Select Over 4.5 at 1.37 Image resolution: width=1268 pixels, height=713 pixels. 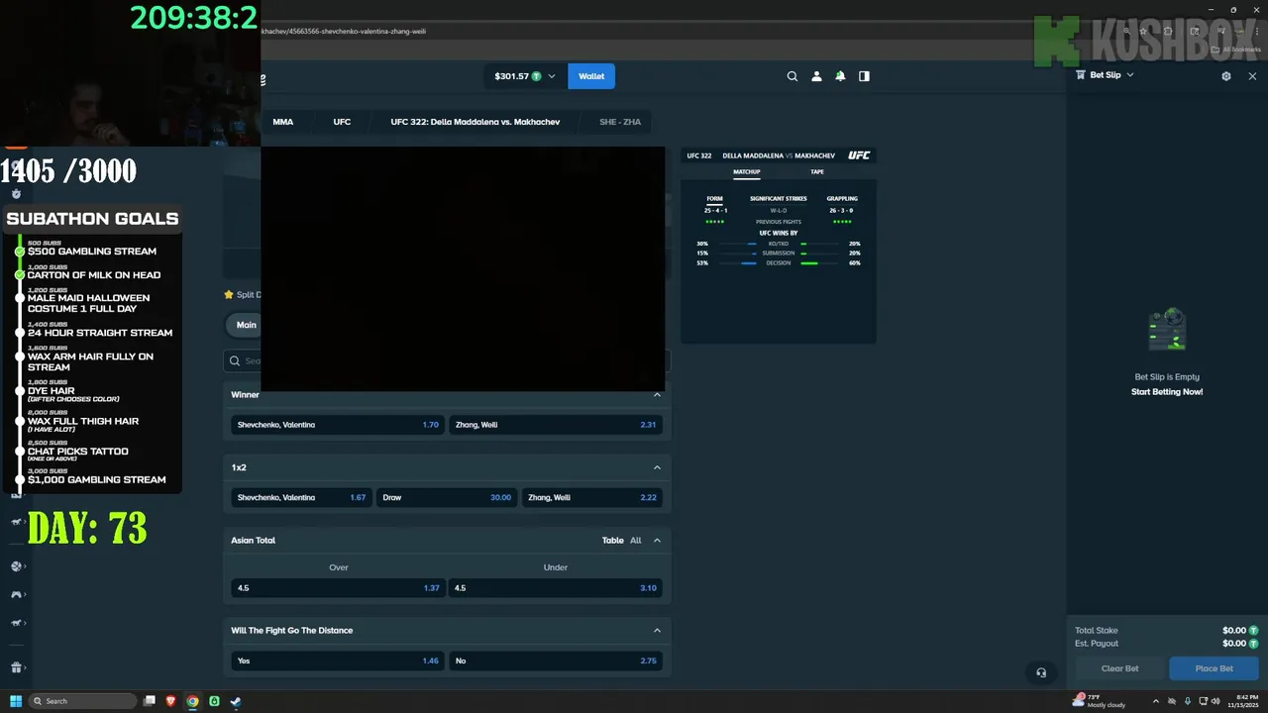[338, 588]
